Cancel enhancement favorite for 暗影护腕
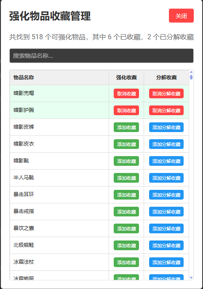 (x=126, y=111)
